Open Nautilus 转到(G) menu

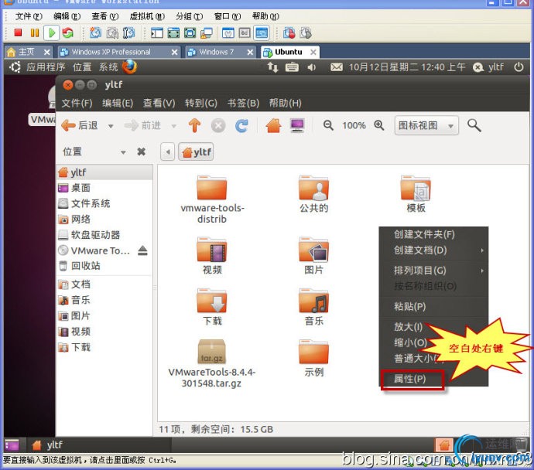201,103
